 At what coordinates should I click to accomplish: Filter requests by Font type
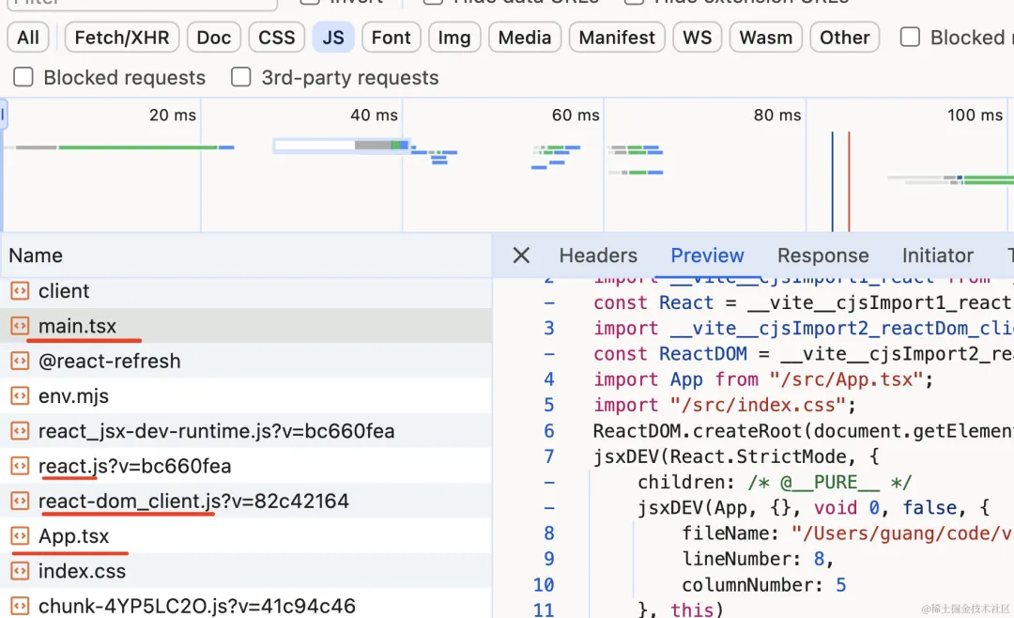point(392,38)
